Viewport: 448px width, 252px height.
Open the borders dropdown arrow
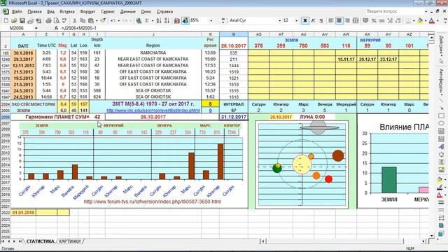(414, 20)
